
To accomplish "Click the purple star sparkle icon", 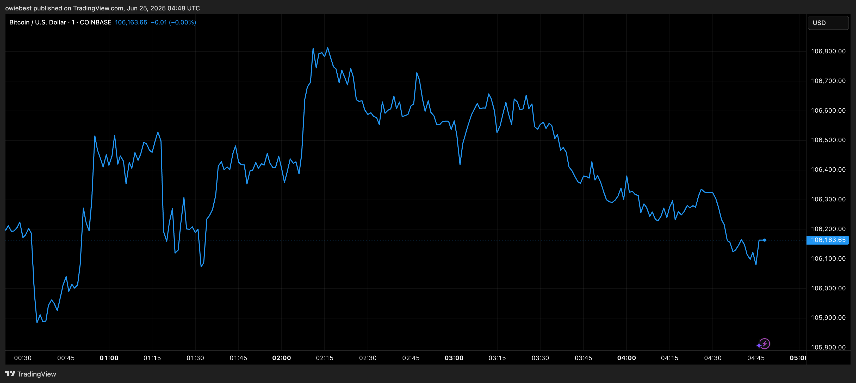I will 759,346.
